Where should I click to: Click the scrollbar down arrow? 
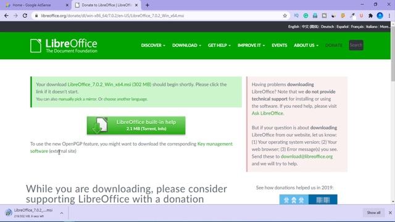pos(393,202)
